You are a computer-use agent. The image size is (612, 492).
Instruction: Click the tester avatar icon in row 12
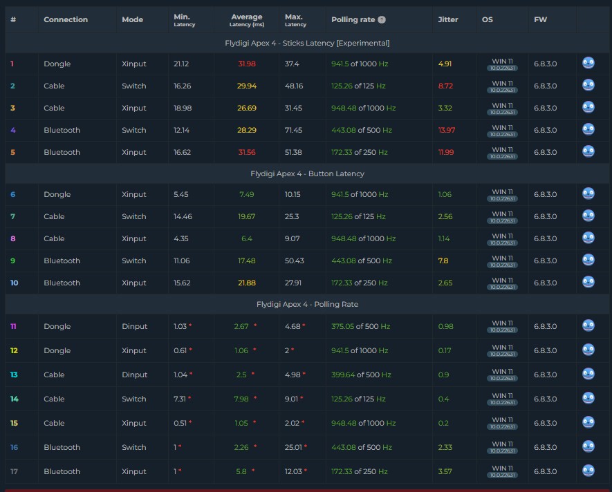click(588, 350)
